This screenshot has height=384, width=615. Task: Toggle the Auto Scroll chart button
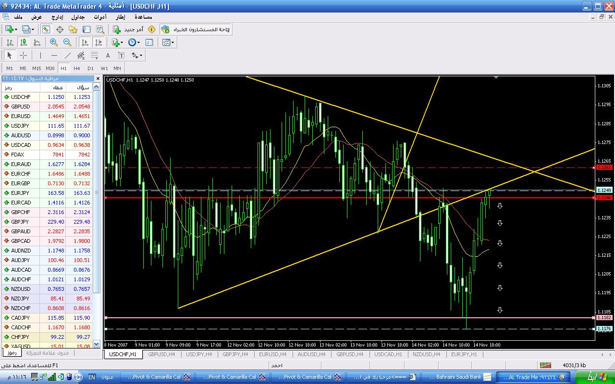(x=85, y=42)
